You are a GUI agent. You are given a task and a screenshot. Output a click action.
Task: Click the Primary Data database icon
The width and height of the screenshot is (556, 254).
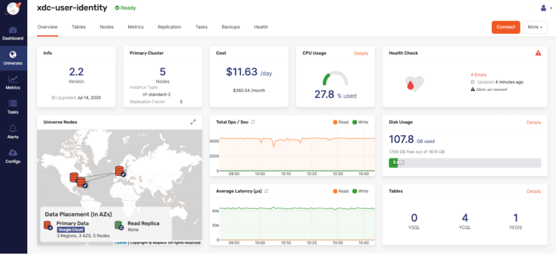[x=48, y=225]
